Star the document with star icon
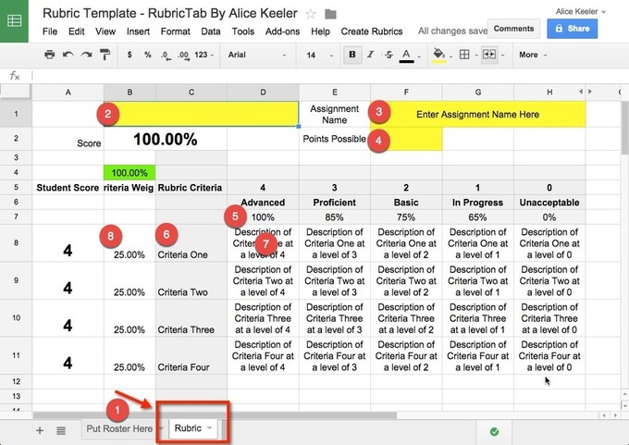The image size is (629, 445). [x=311, y=15]
